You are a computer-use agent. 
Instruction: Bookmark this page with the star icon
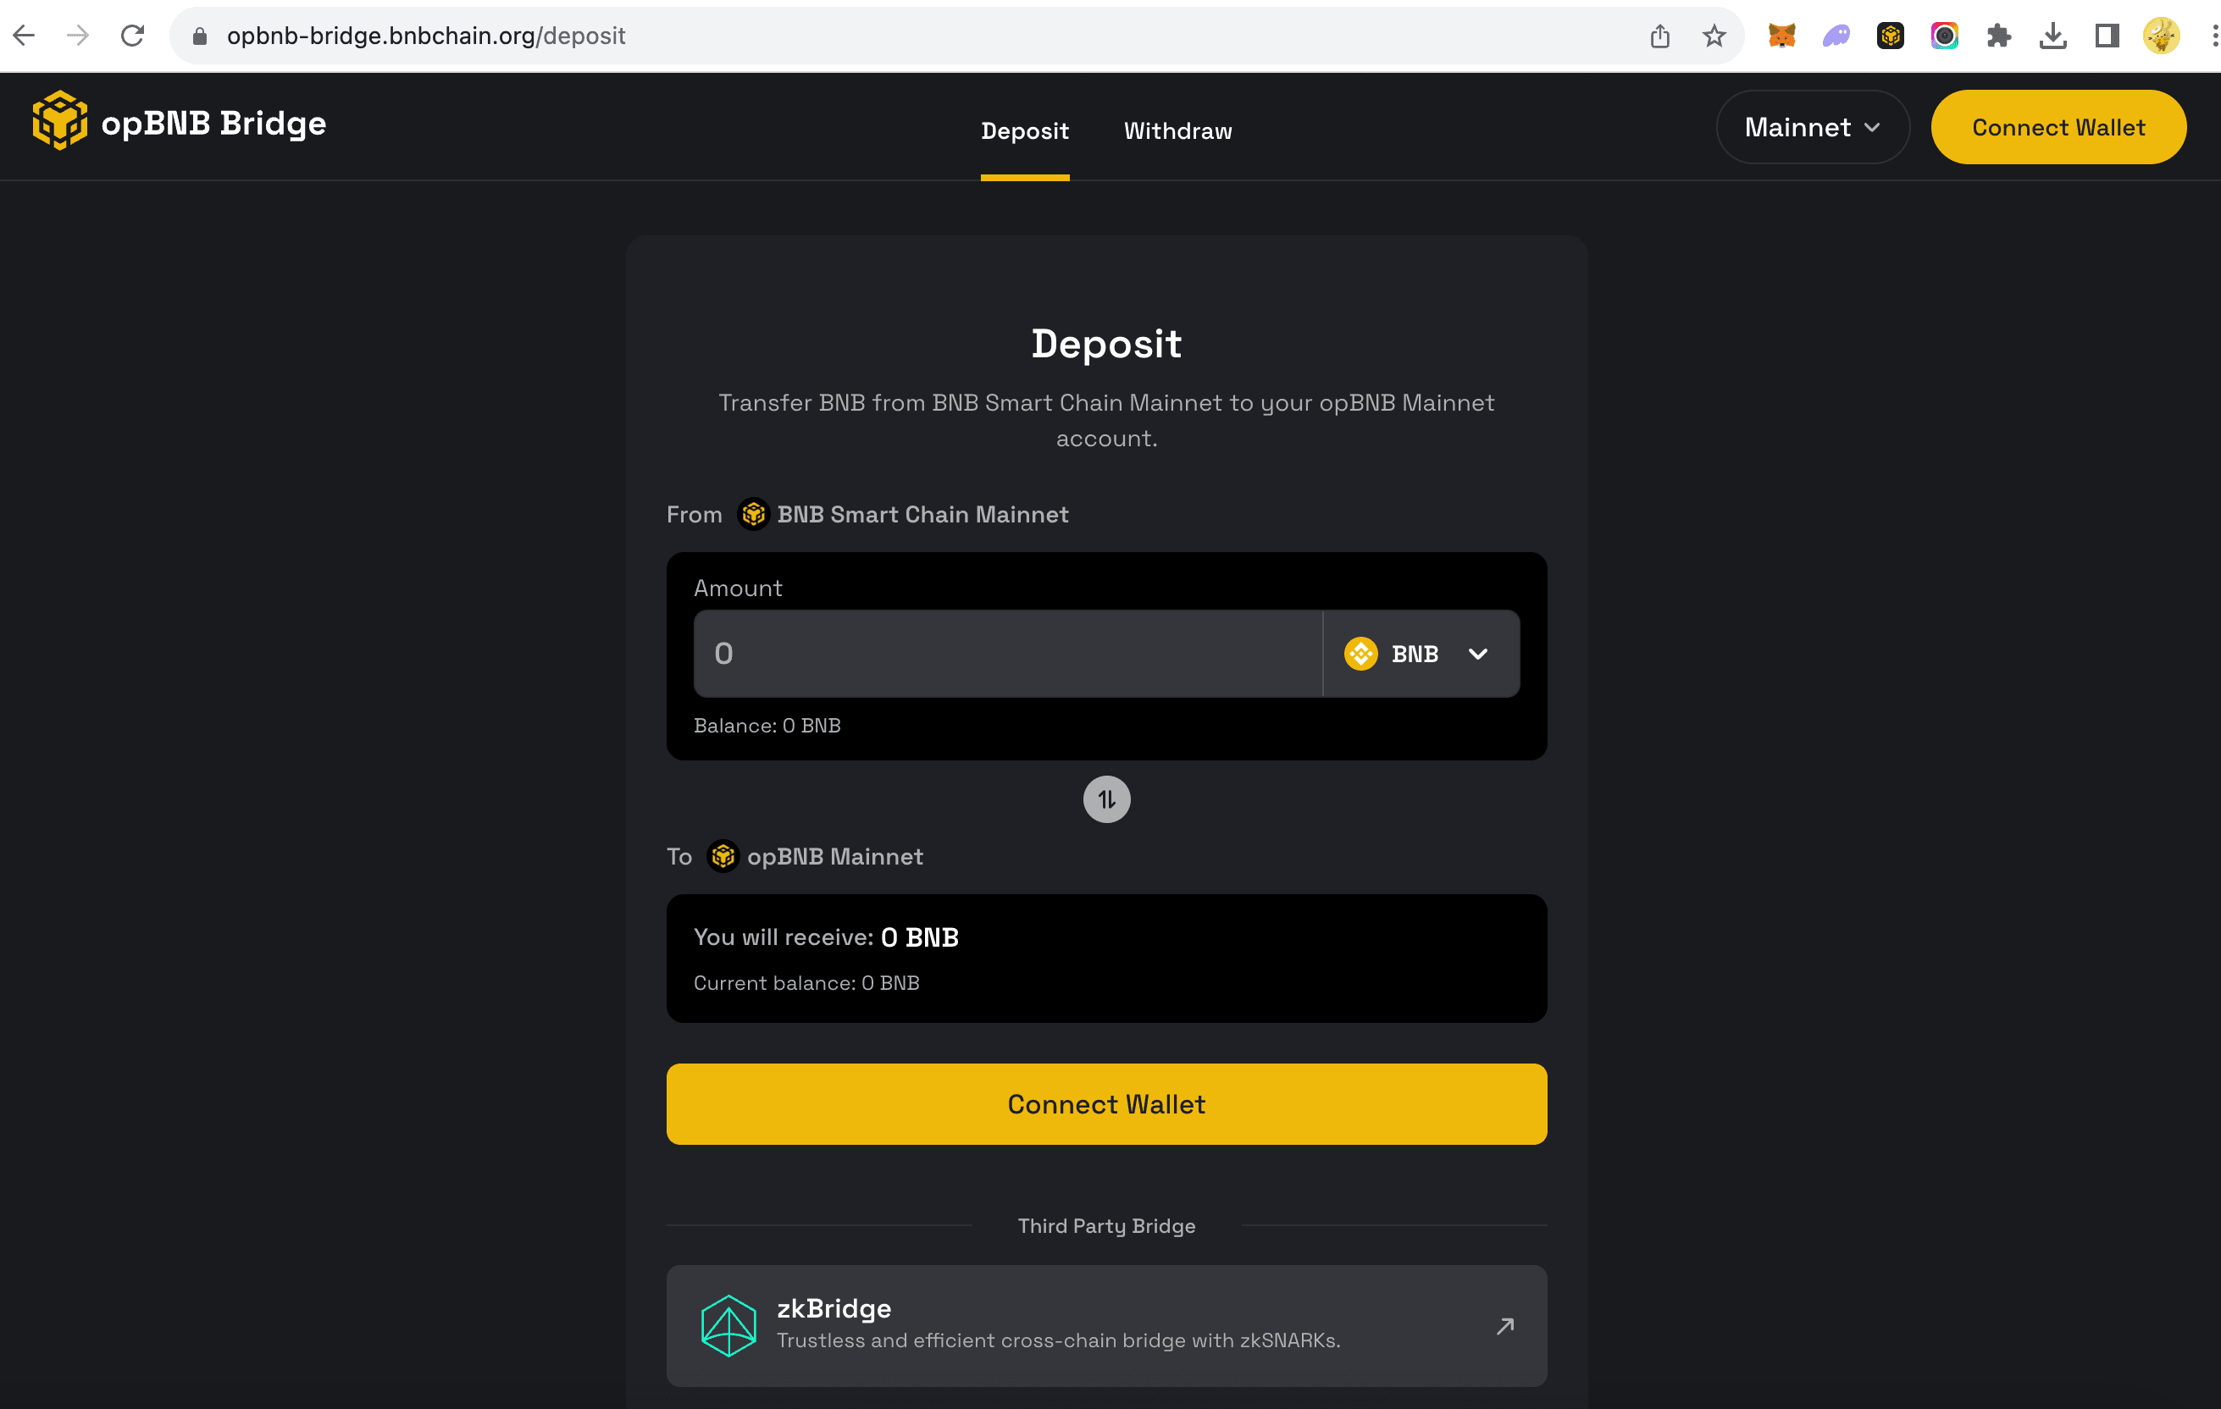coord(1714,36)
